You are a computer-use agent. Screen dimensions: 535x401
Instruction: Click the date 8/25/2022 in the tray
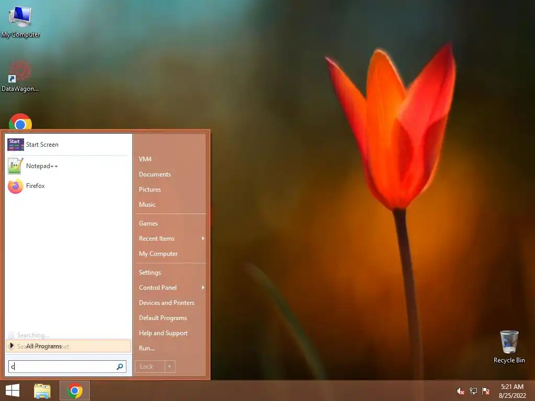pos(512,396)
